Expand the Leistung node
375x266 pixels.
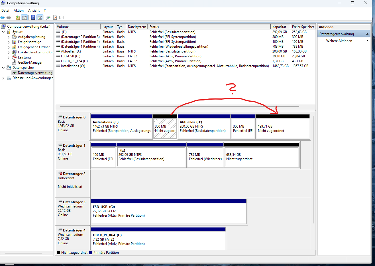tap(9, 57)
